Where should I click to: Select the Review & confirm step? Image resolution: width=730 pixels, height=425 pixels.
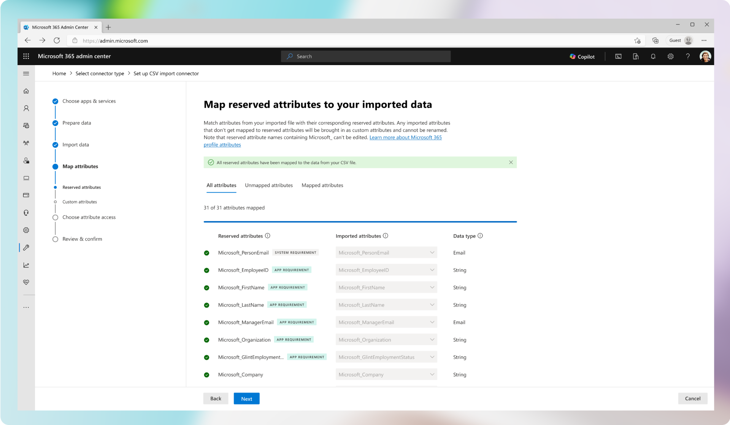pyautogui.click(x=82, y=239)
